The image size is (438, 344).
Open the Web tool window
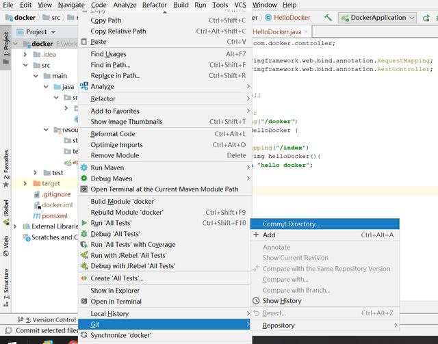[6, 246]
